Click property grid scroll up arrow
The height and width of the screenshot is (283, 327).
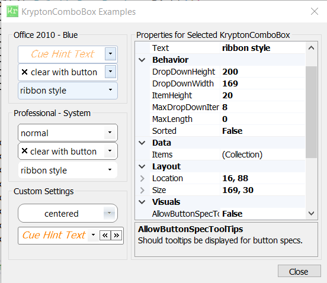coord(312,48)
